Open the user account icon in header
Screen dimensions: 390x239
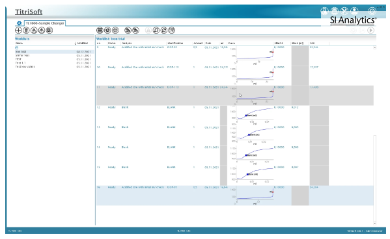click(x=354, y=11)
